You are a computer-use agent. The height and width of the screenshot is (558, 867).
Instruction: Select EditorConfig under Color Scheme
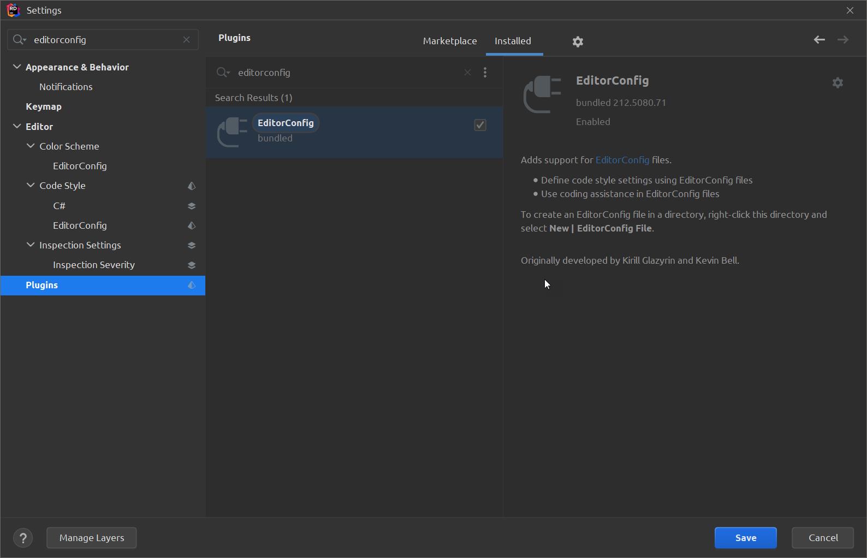[80, 166]
